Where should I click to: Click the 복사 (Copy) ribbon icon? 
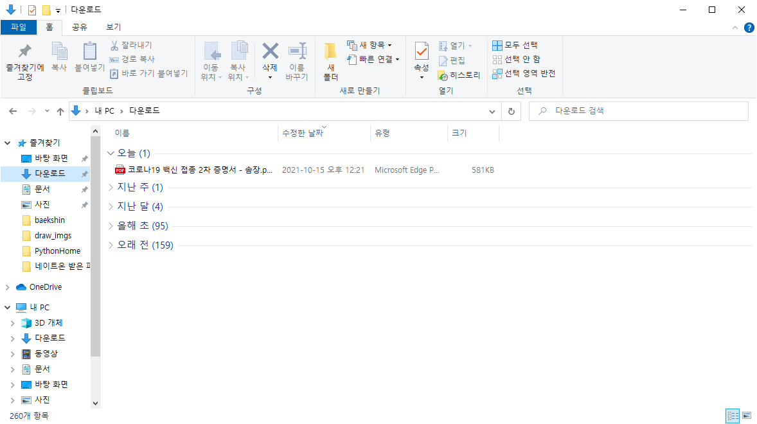coord(59,51)
